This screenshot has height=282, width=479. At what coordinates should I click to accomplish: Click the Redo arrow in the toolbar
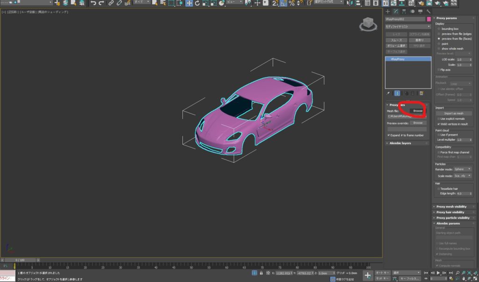coord(102,3)
